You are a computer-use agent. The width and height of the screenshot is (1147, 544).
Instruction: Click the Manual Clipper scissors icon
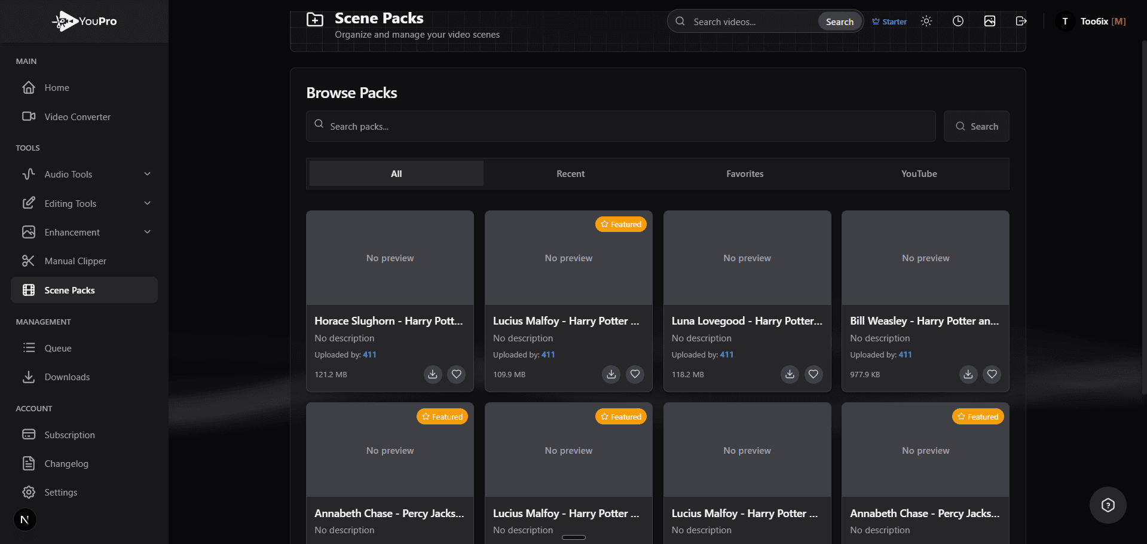(x=29, y=261)
